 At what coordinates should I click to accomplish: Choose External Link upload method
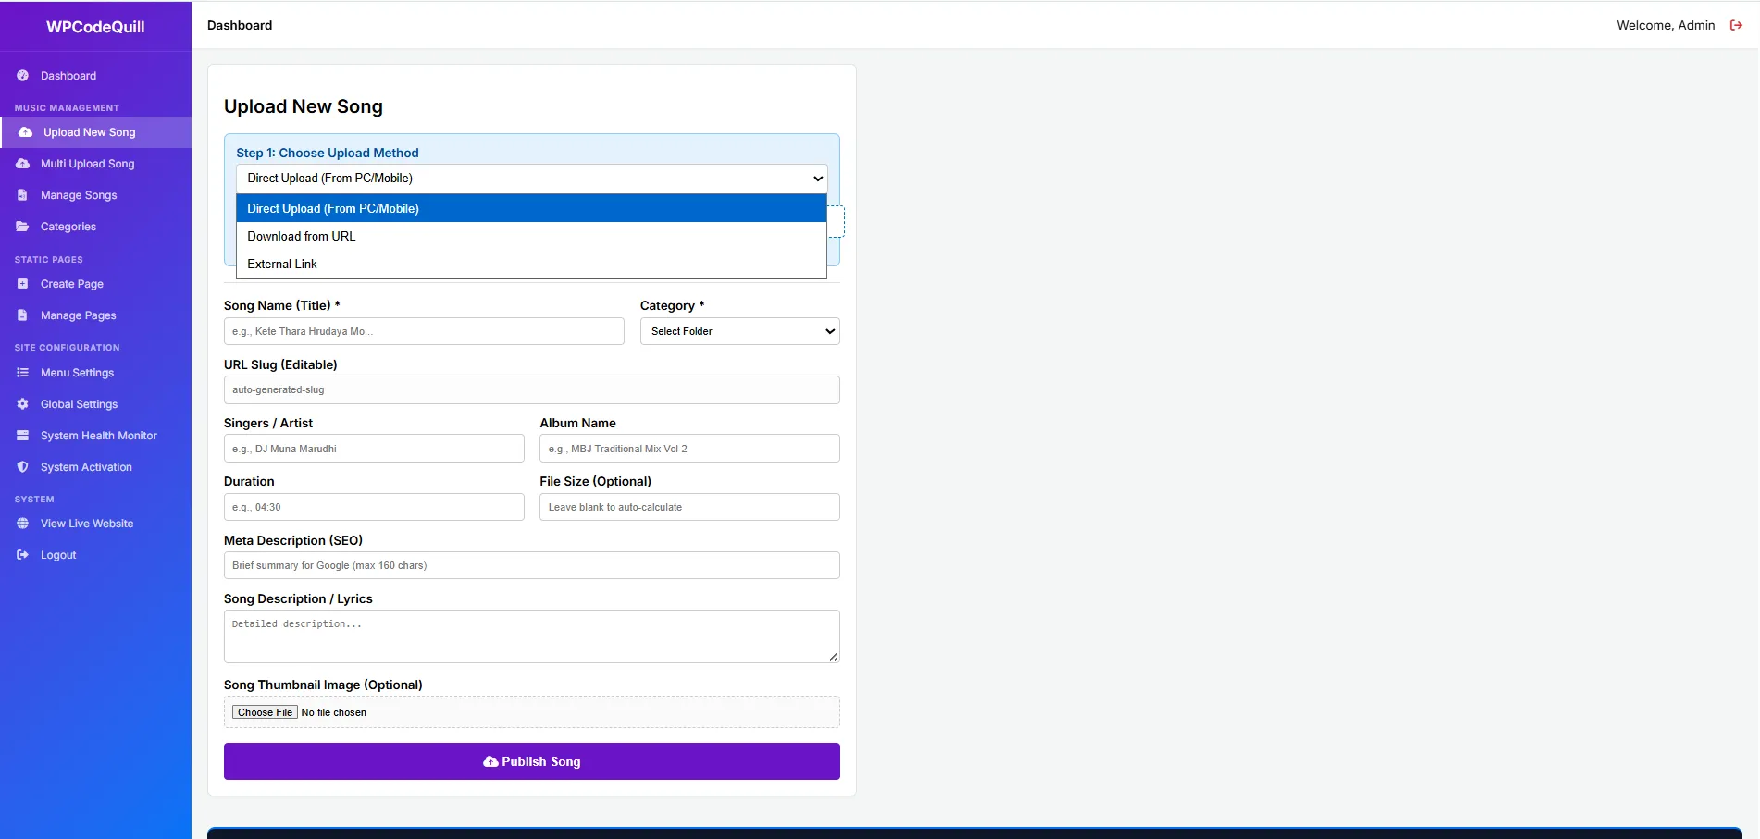(x=282, y=265)
